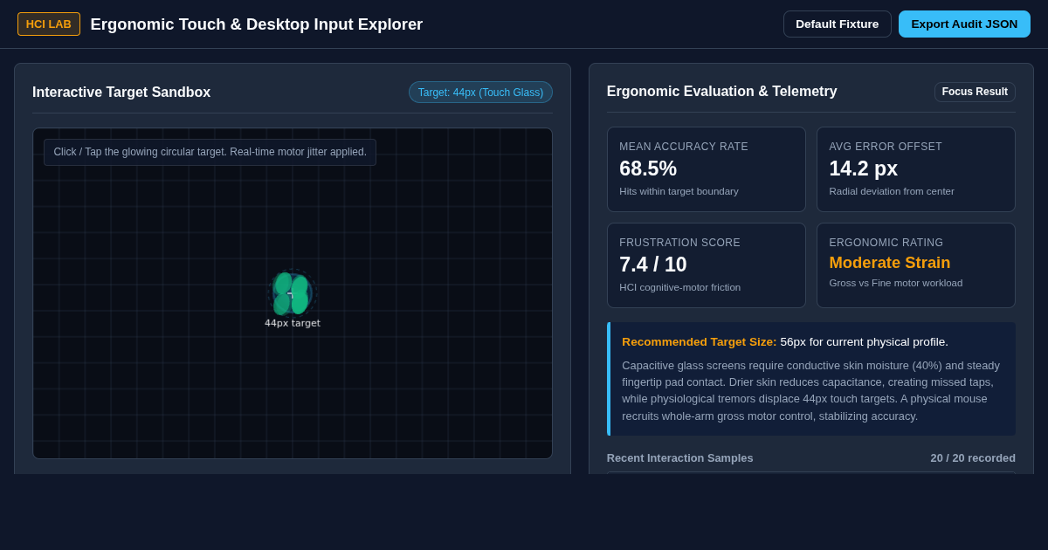Tap the glowing circular target

pos(291,293)
